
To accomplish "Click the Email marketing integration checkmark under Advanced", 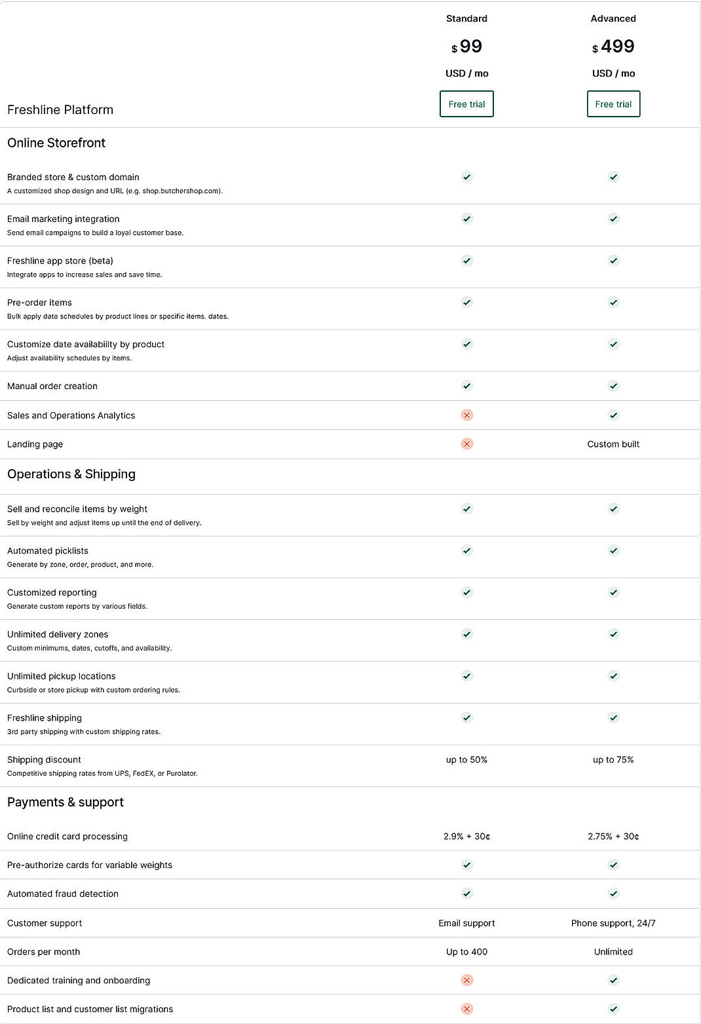I will tap(613, 218).
